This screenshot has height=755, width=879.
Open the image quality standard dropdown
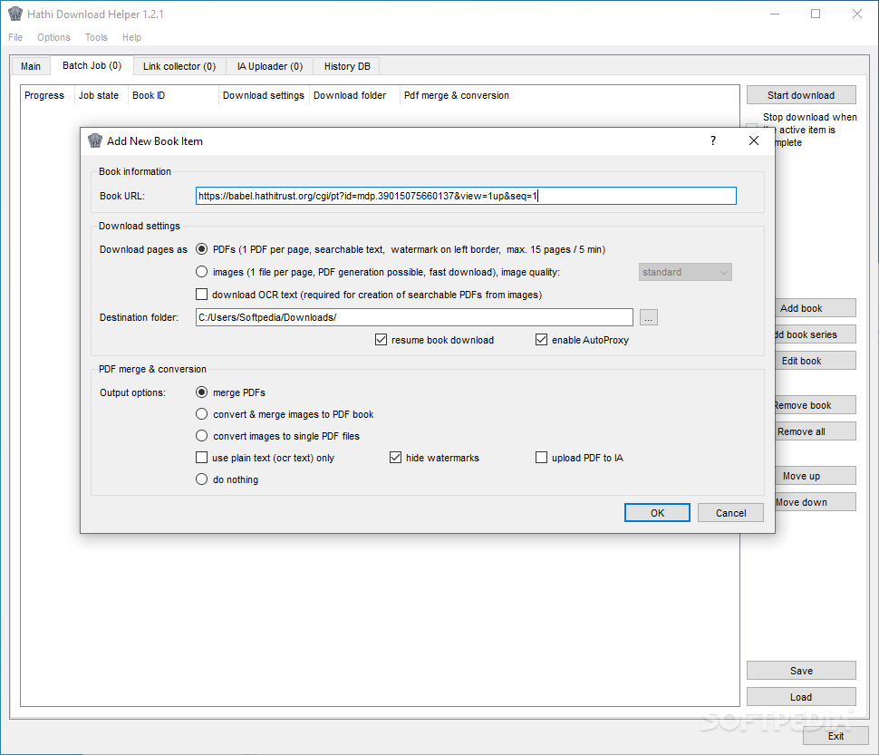click(685, 272)
